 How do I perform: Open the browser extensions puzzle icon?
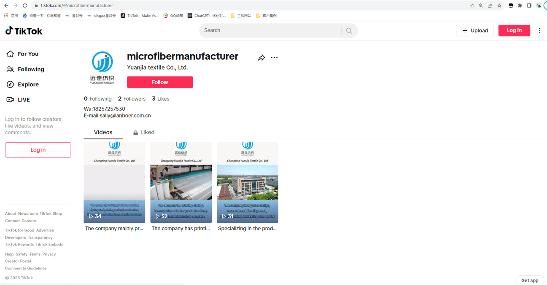point(520,5)
